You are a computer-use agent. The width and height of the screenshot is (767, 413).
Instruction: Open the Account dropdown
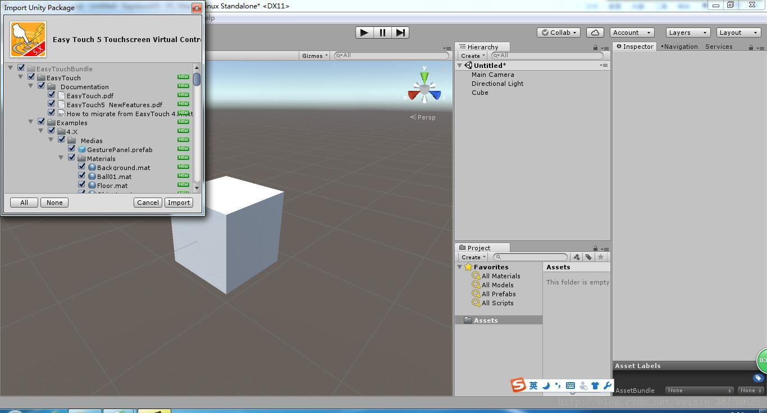tap(632, 33)
